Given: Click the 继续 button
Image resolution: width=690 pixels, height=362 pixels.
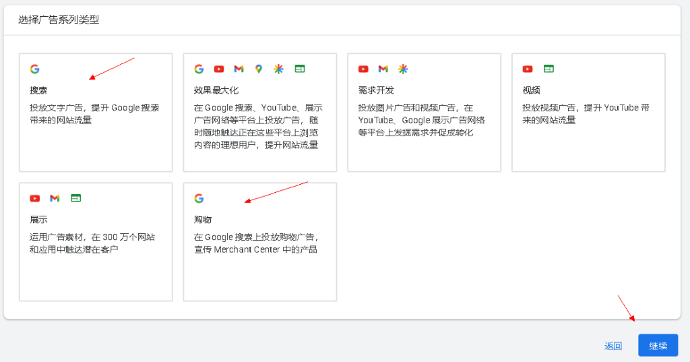Looking at the screenshot, I should pyautogui.click(x=658, y=346).
